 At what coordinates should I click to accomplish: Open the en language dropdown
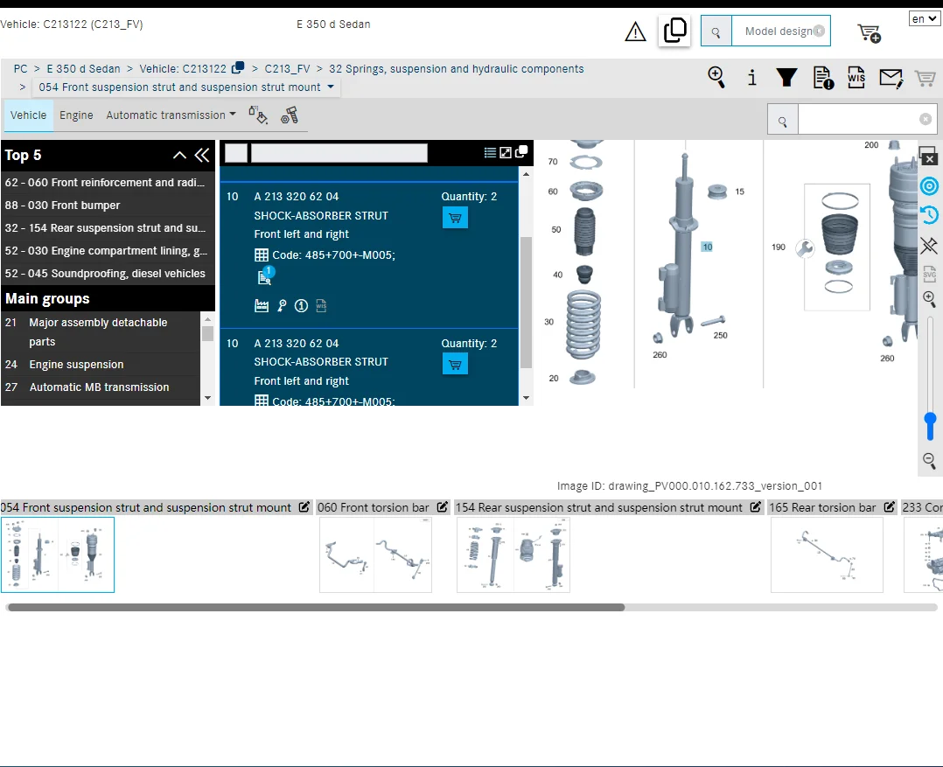pyautogui.click(x=925, y=18)
